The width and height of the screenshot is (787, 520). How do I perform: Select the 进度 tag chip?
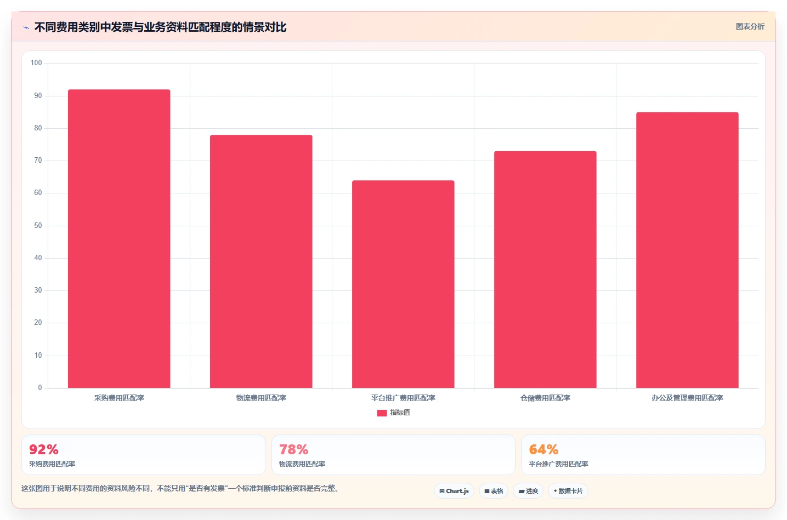[528, 491]
